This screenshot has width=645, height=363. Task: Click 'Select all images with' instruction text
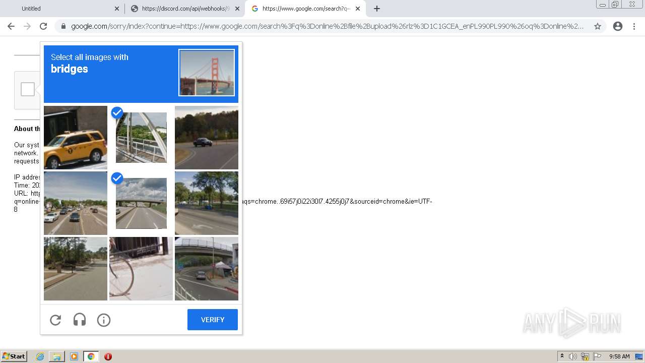pyautogui.click(x=90, y=57)
